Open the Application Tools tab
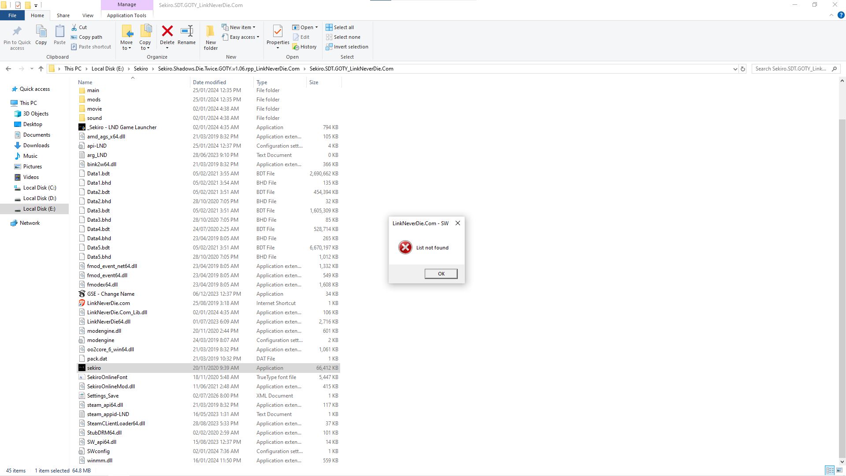 126,15
